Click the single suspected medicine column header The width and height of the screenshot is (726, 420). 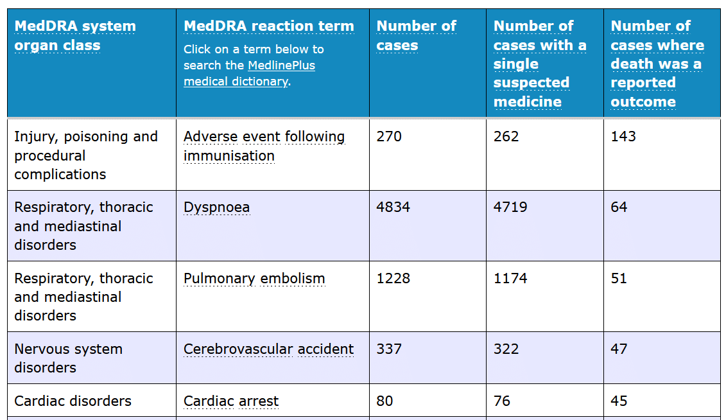[539, 64]
